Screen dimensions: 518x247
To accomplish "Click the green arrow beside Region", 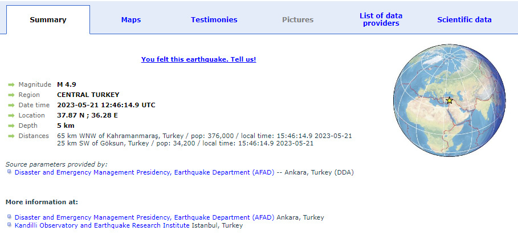I will coord(11,95).
